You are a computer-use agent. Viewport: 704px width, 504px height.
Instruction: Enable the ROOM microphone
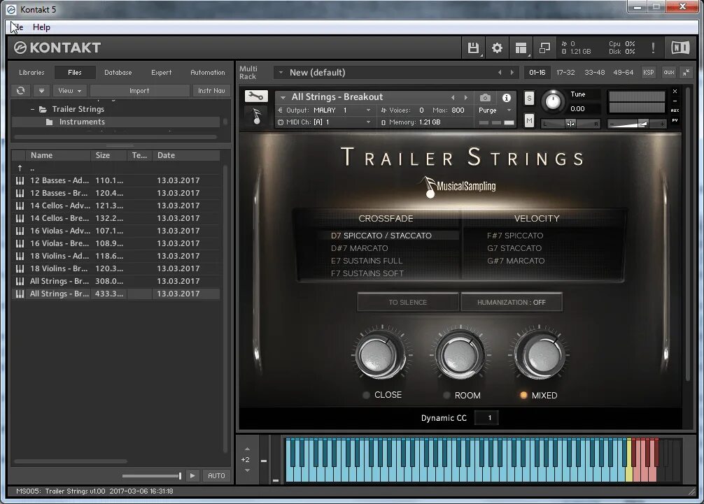pos(446,395)
